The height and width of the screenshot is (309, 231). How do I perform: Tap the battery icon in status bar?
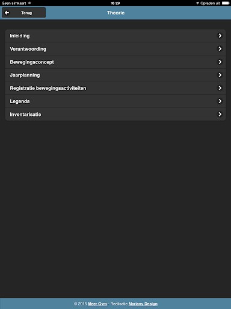pyautogui.click(x=226, y=3)
